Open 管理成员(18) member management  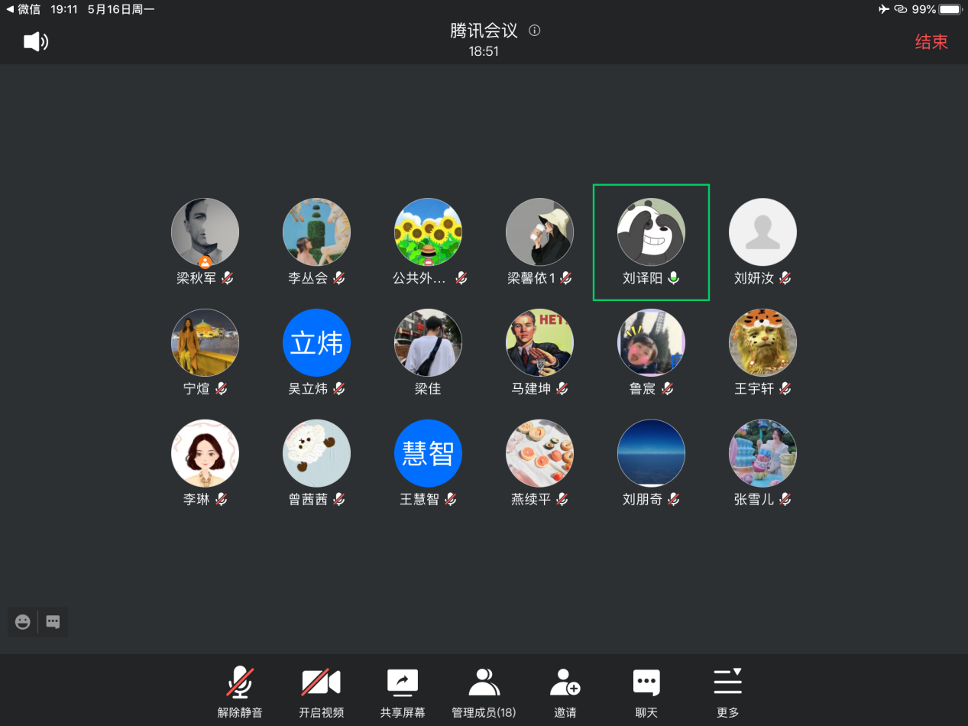483,682
